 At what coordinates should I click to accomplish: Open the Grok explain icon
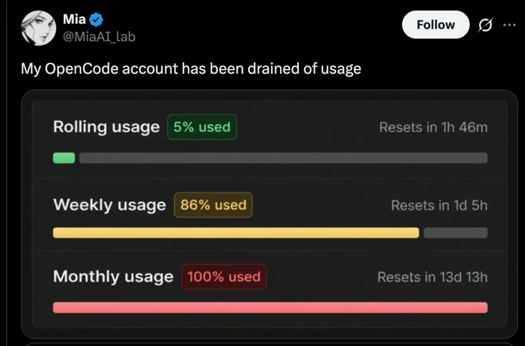pyautogui.click(x=485, y=25)
